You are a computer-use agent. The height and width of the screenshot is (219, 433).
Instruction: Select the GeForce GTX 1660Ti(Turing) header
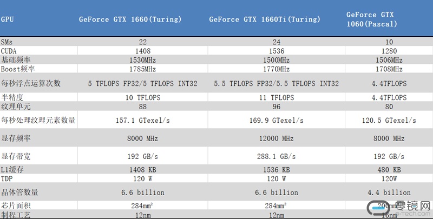point(265,19)
